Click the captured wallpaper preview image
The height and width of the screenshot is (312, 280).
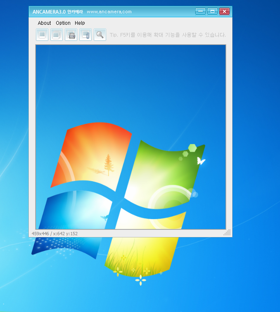(x=131, y=137)
